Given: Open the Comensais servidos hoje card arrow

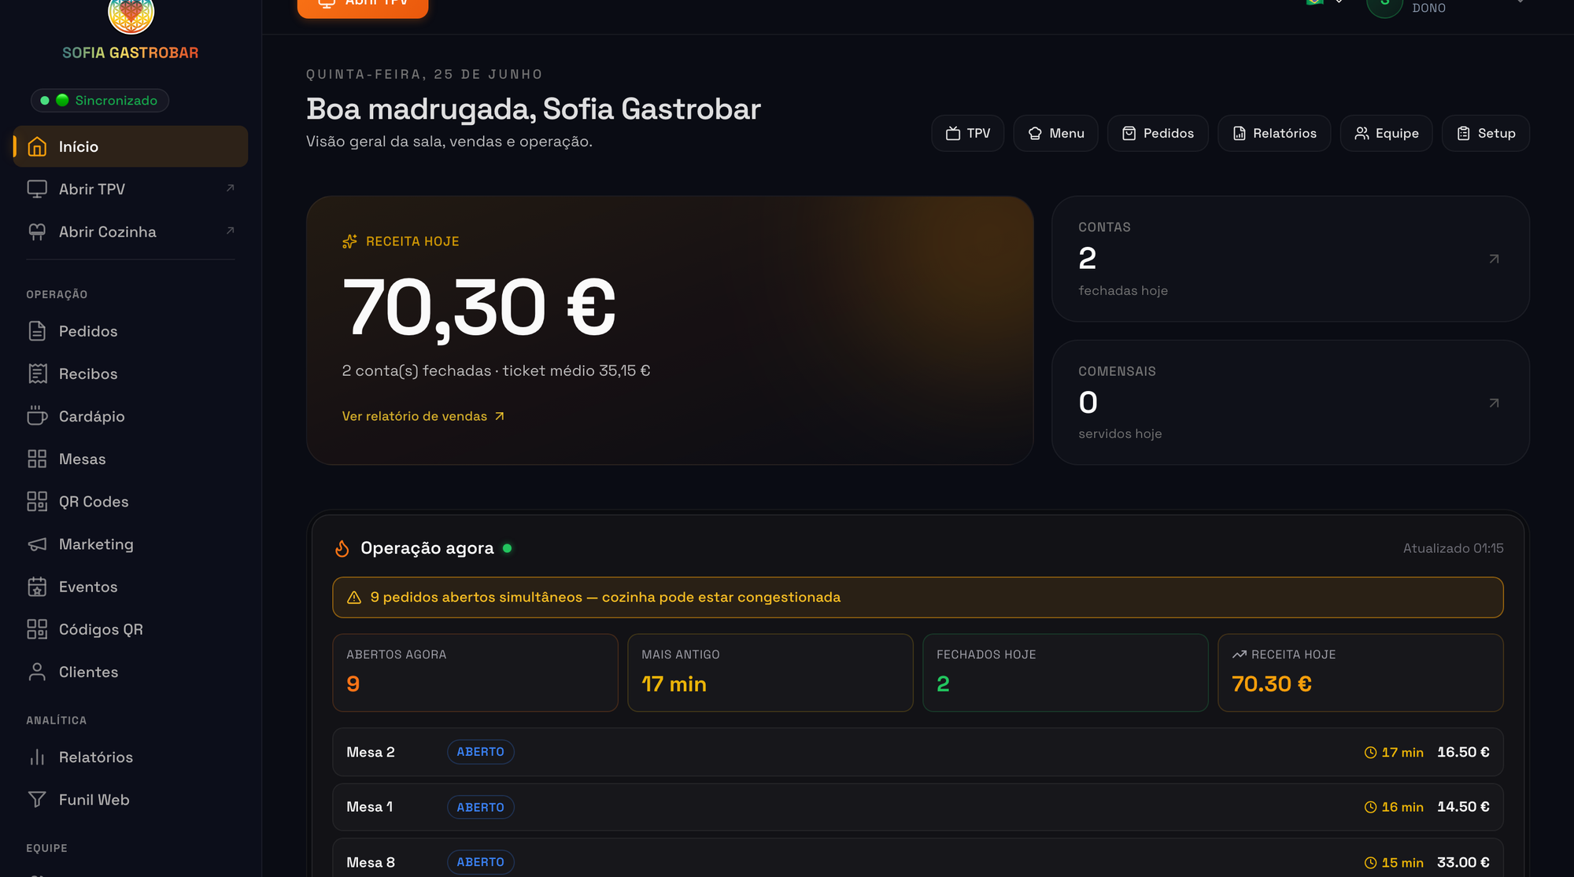Looking at the screenshot, I should [1494, 403].
